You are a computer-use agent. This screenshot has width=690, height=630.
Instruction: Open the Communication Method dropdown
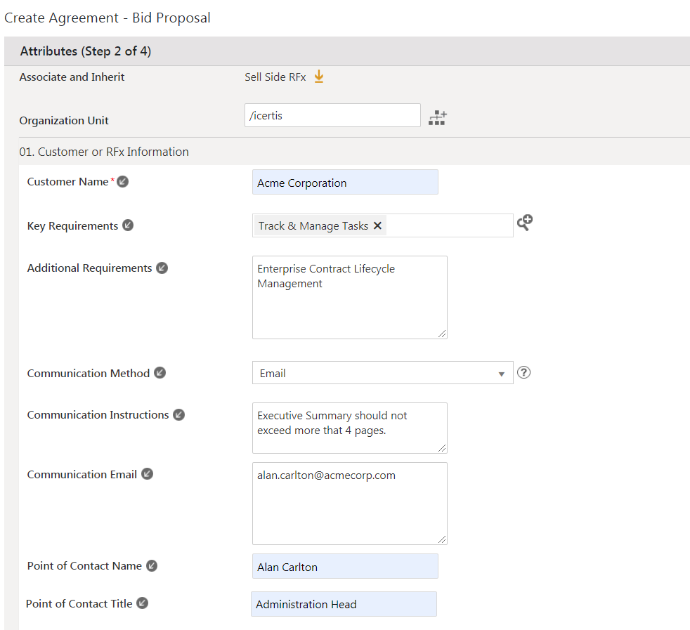tap(382, 373)
